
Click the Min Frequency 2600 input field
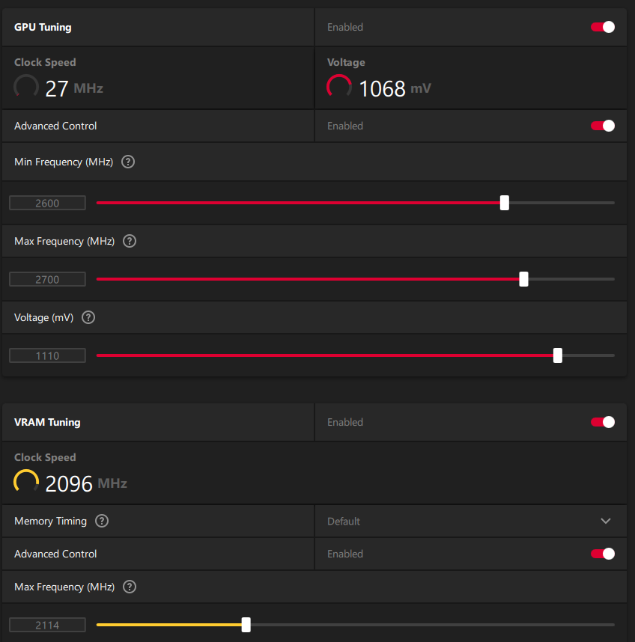pyautogui.click(x=47, y=203)
